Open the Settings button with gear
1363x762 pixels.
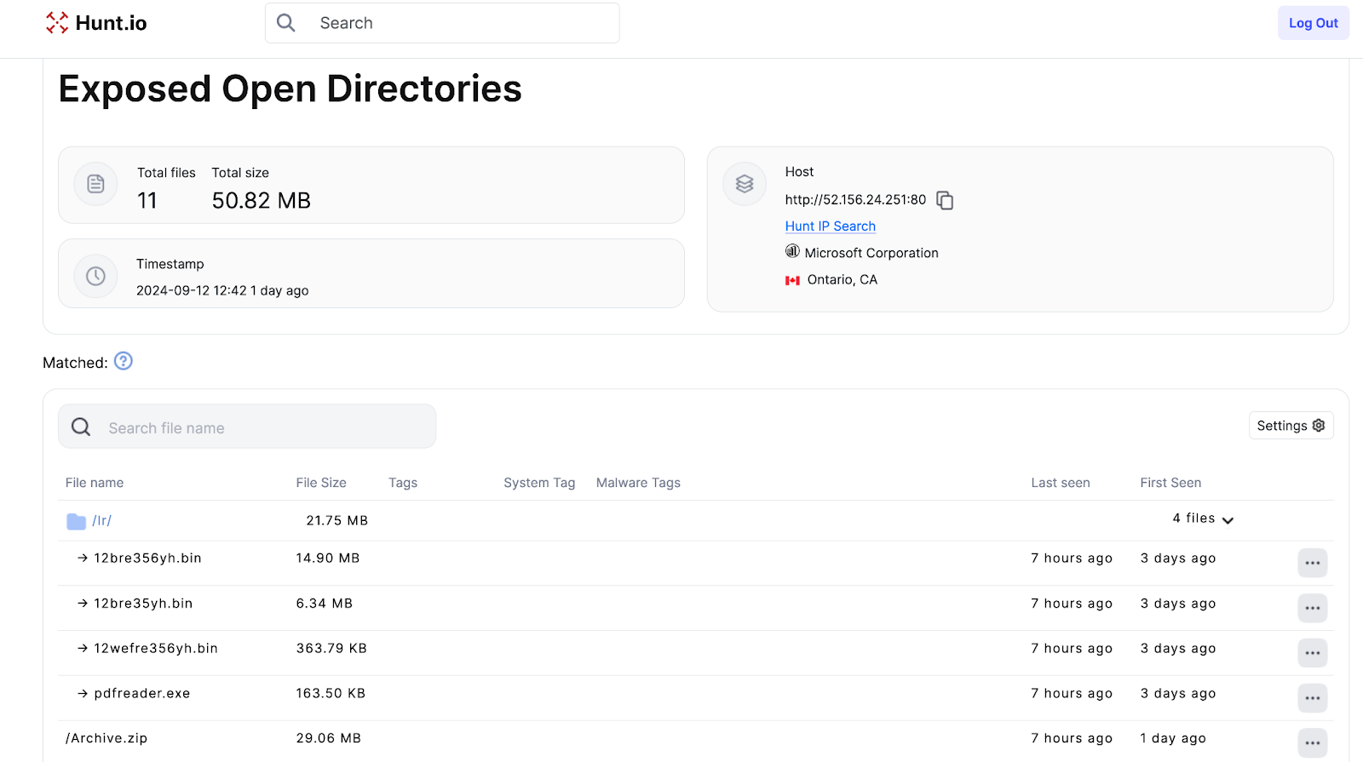(1291, 426)
